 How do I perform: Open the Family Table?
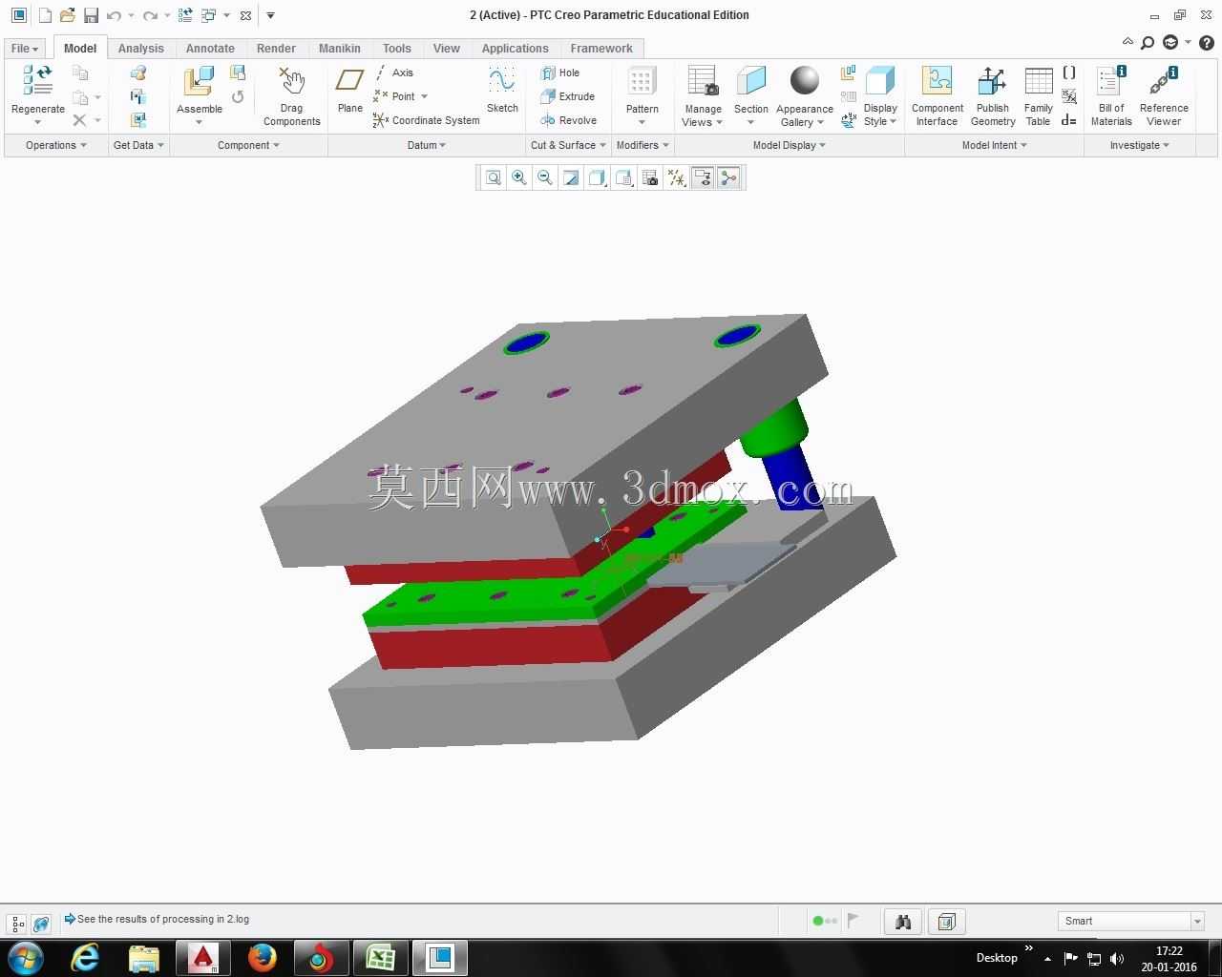(1038, 95)
